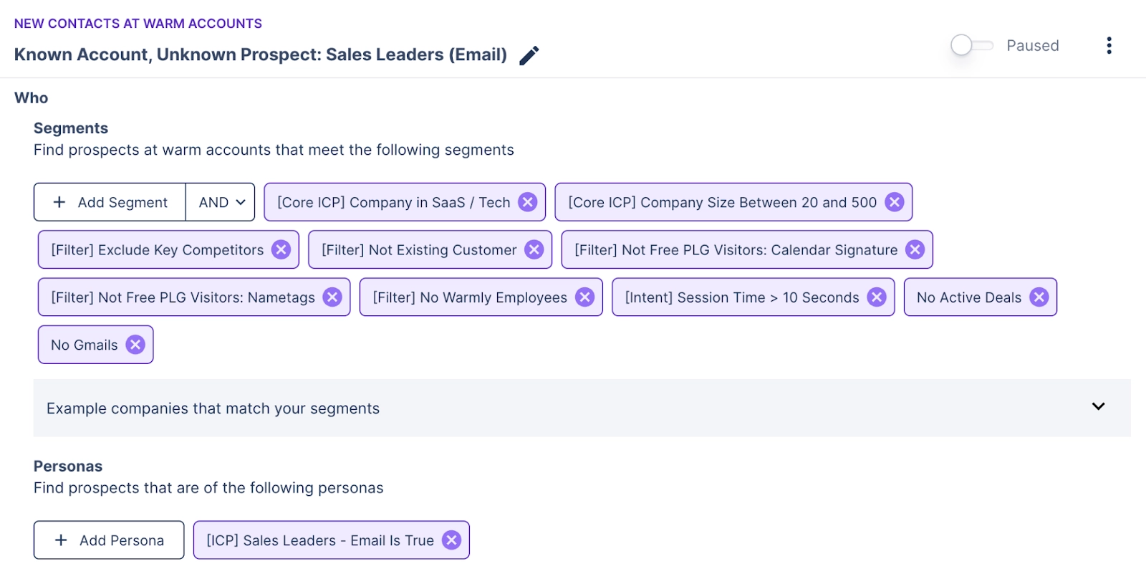Remove the Exclude Key Competitors filter
The width and height of the screenshot is (1146, 569).
point(281,249)
